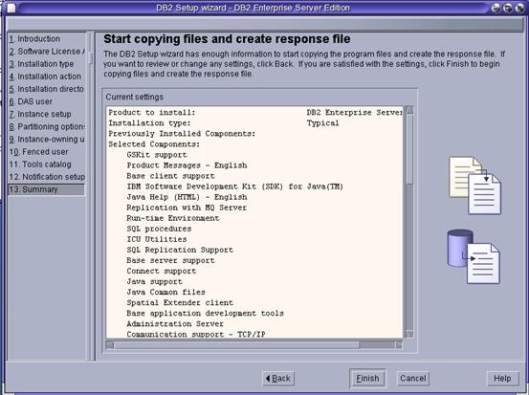The height and width of the screenshot is (395, 529).
Task: Click 'ICU Utilities' entry
Action: (x=157, y=239)
